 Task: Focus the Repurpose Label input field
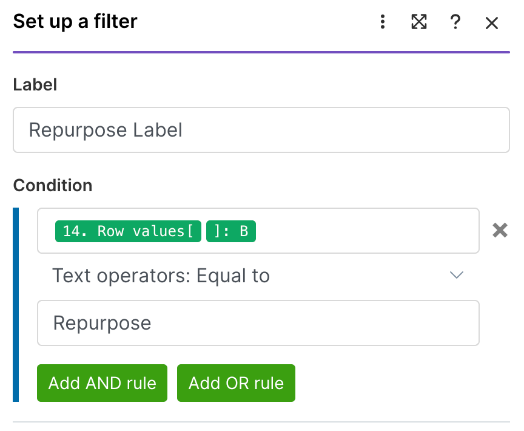(x=261, y=130)
